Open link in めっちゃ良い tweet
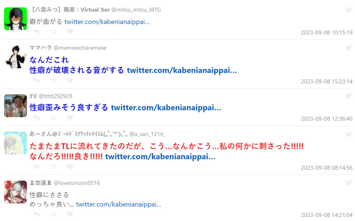 point(119,204)
